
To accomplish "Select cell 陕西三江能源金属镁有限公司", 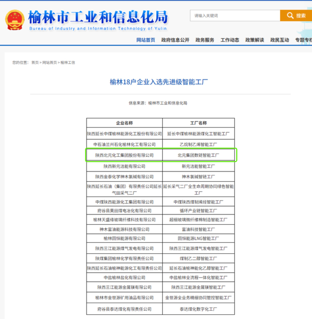I will [124, 287].
